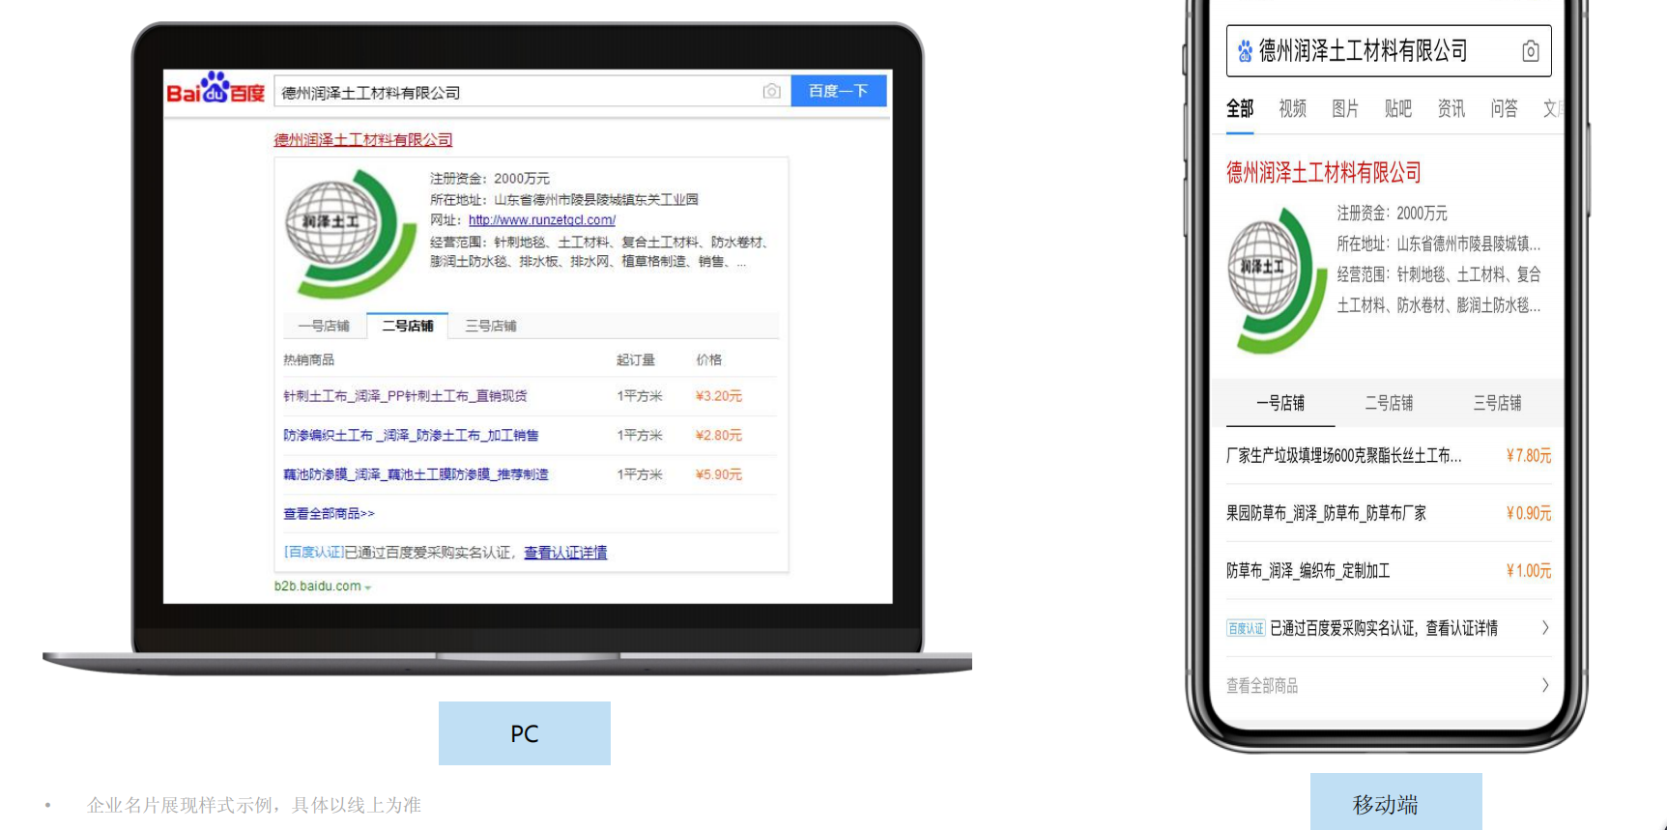Click the ¥0.90元 price on mobile
1667x830 pixels.
point(1529,513)
